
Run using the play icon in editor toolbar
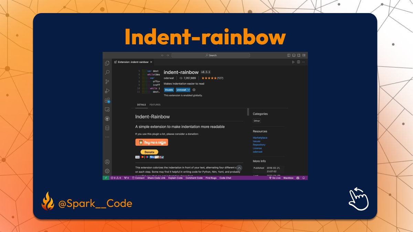(x=293, y=62)
